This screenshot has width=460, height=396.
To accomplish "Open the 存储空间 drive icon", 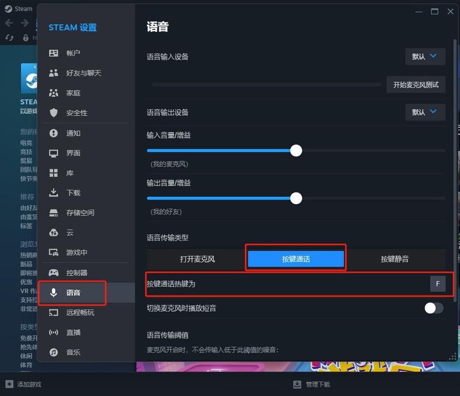I will [53, 213].
